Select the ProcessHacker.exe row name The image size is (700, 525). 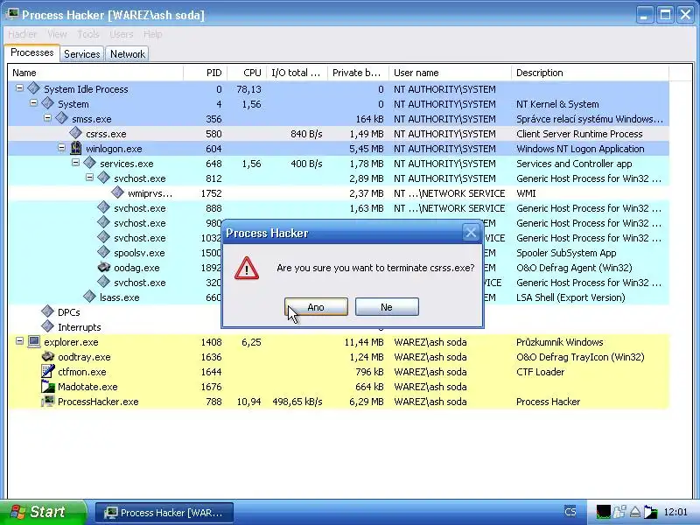pyautogui.click(x=98, y=402)
